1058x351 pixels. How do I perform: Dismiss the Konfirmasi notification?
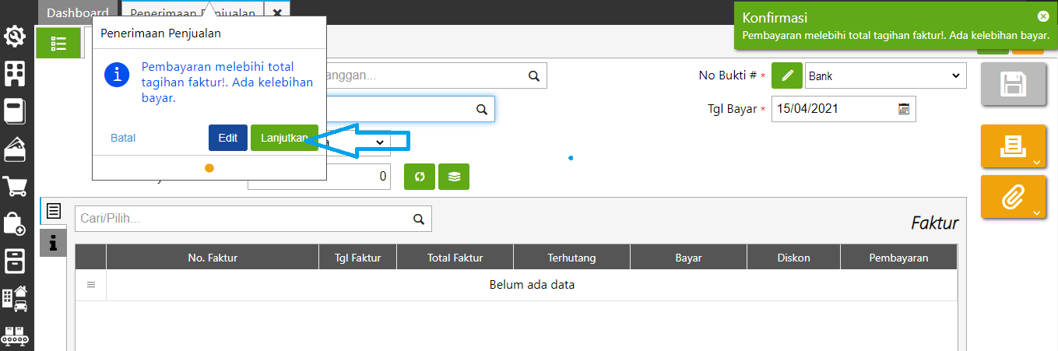(1043, 16)
